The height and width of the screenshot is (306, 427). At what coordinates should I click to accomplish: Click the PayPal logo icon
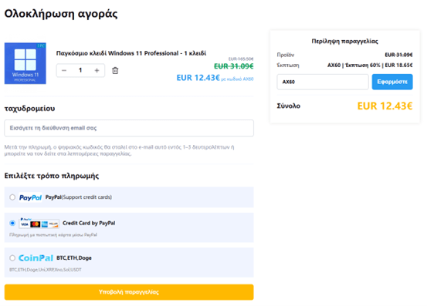tap(31, 197)
